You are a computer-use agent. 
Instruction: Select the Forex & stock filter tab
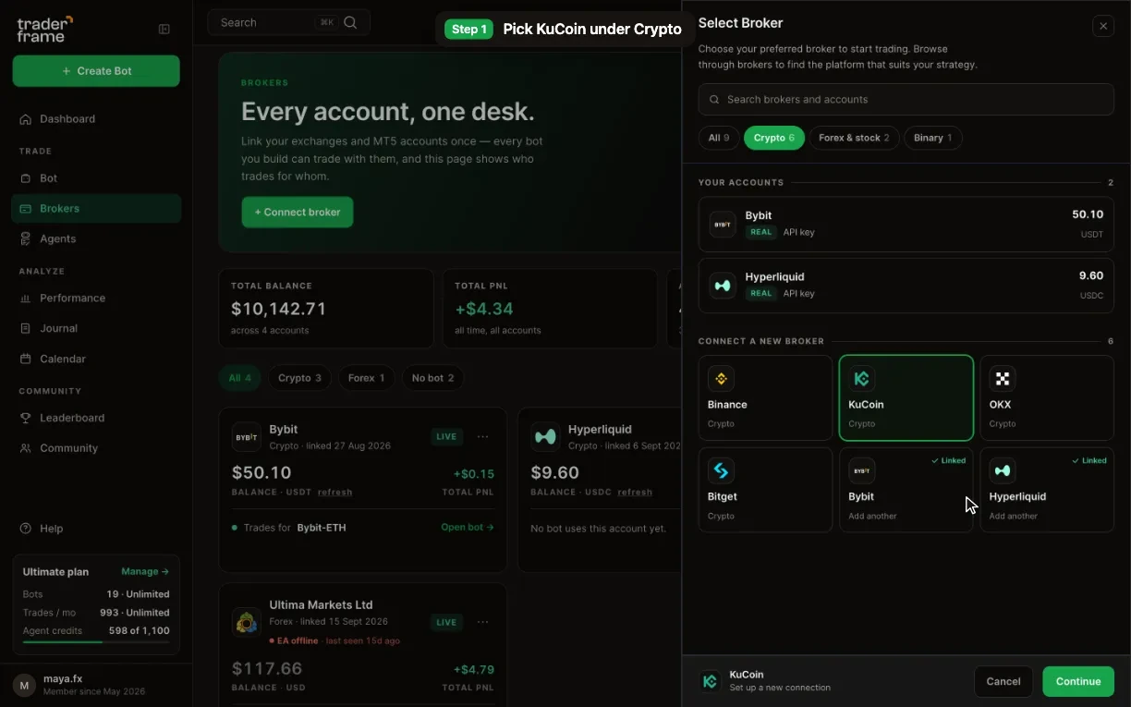click(854, 138)
